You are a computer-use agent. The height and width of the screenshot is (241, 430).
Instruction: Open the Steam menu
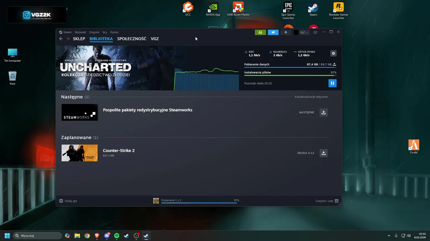tap(66, 32)
